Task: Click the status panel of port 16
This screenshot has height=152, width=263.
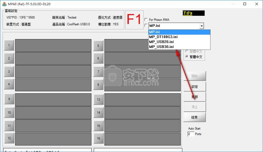Action: click(x=142, y=139)
